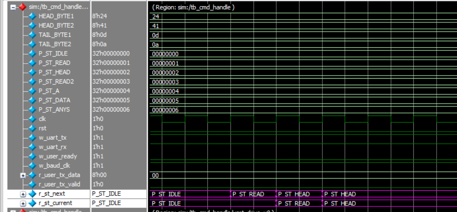This screenshot has height=212, width=457.
Task: Click the P_ST_READ2 signal diamond icon
Action: 32,82
